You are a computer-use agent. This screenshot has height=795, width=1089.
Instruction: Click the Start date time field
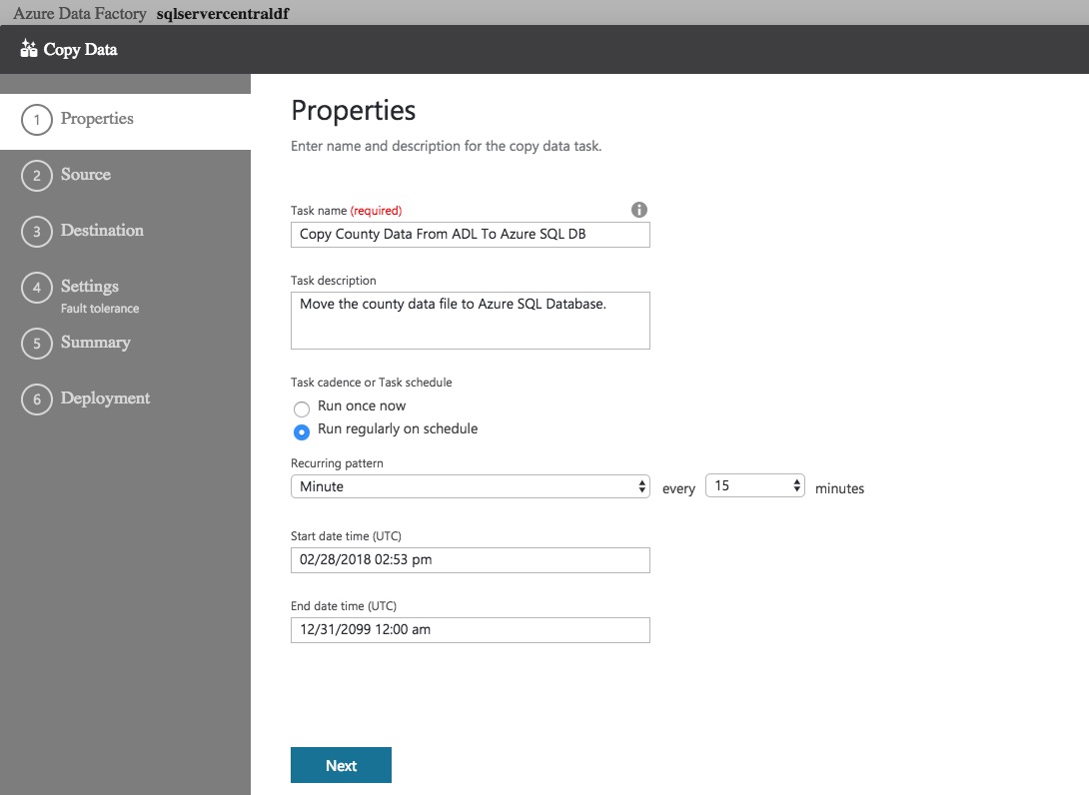[x=471, y=560]
